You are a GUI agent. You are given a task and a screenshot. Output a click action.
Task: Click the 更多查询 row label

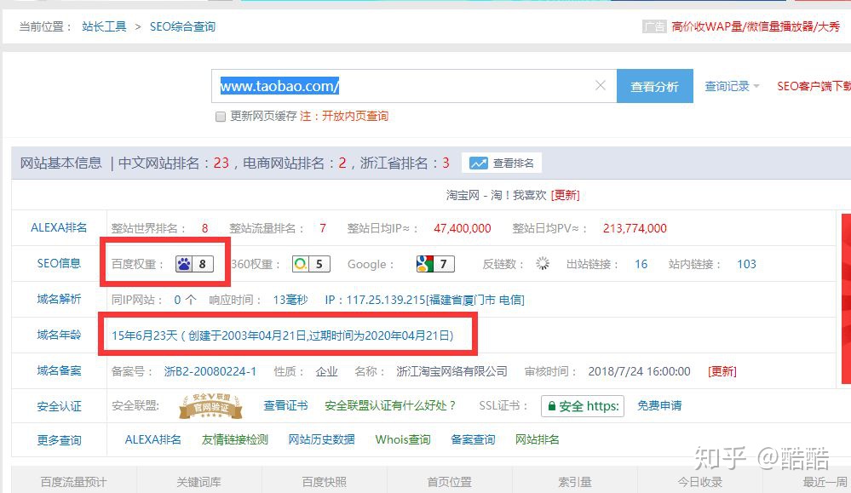(59, 440)
